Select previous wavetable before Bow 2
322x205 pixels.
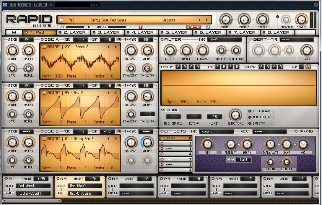(x=108, y=93)
